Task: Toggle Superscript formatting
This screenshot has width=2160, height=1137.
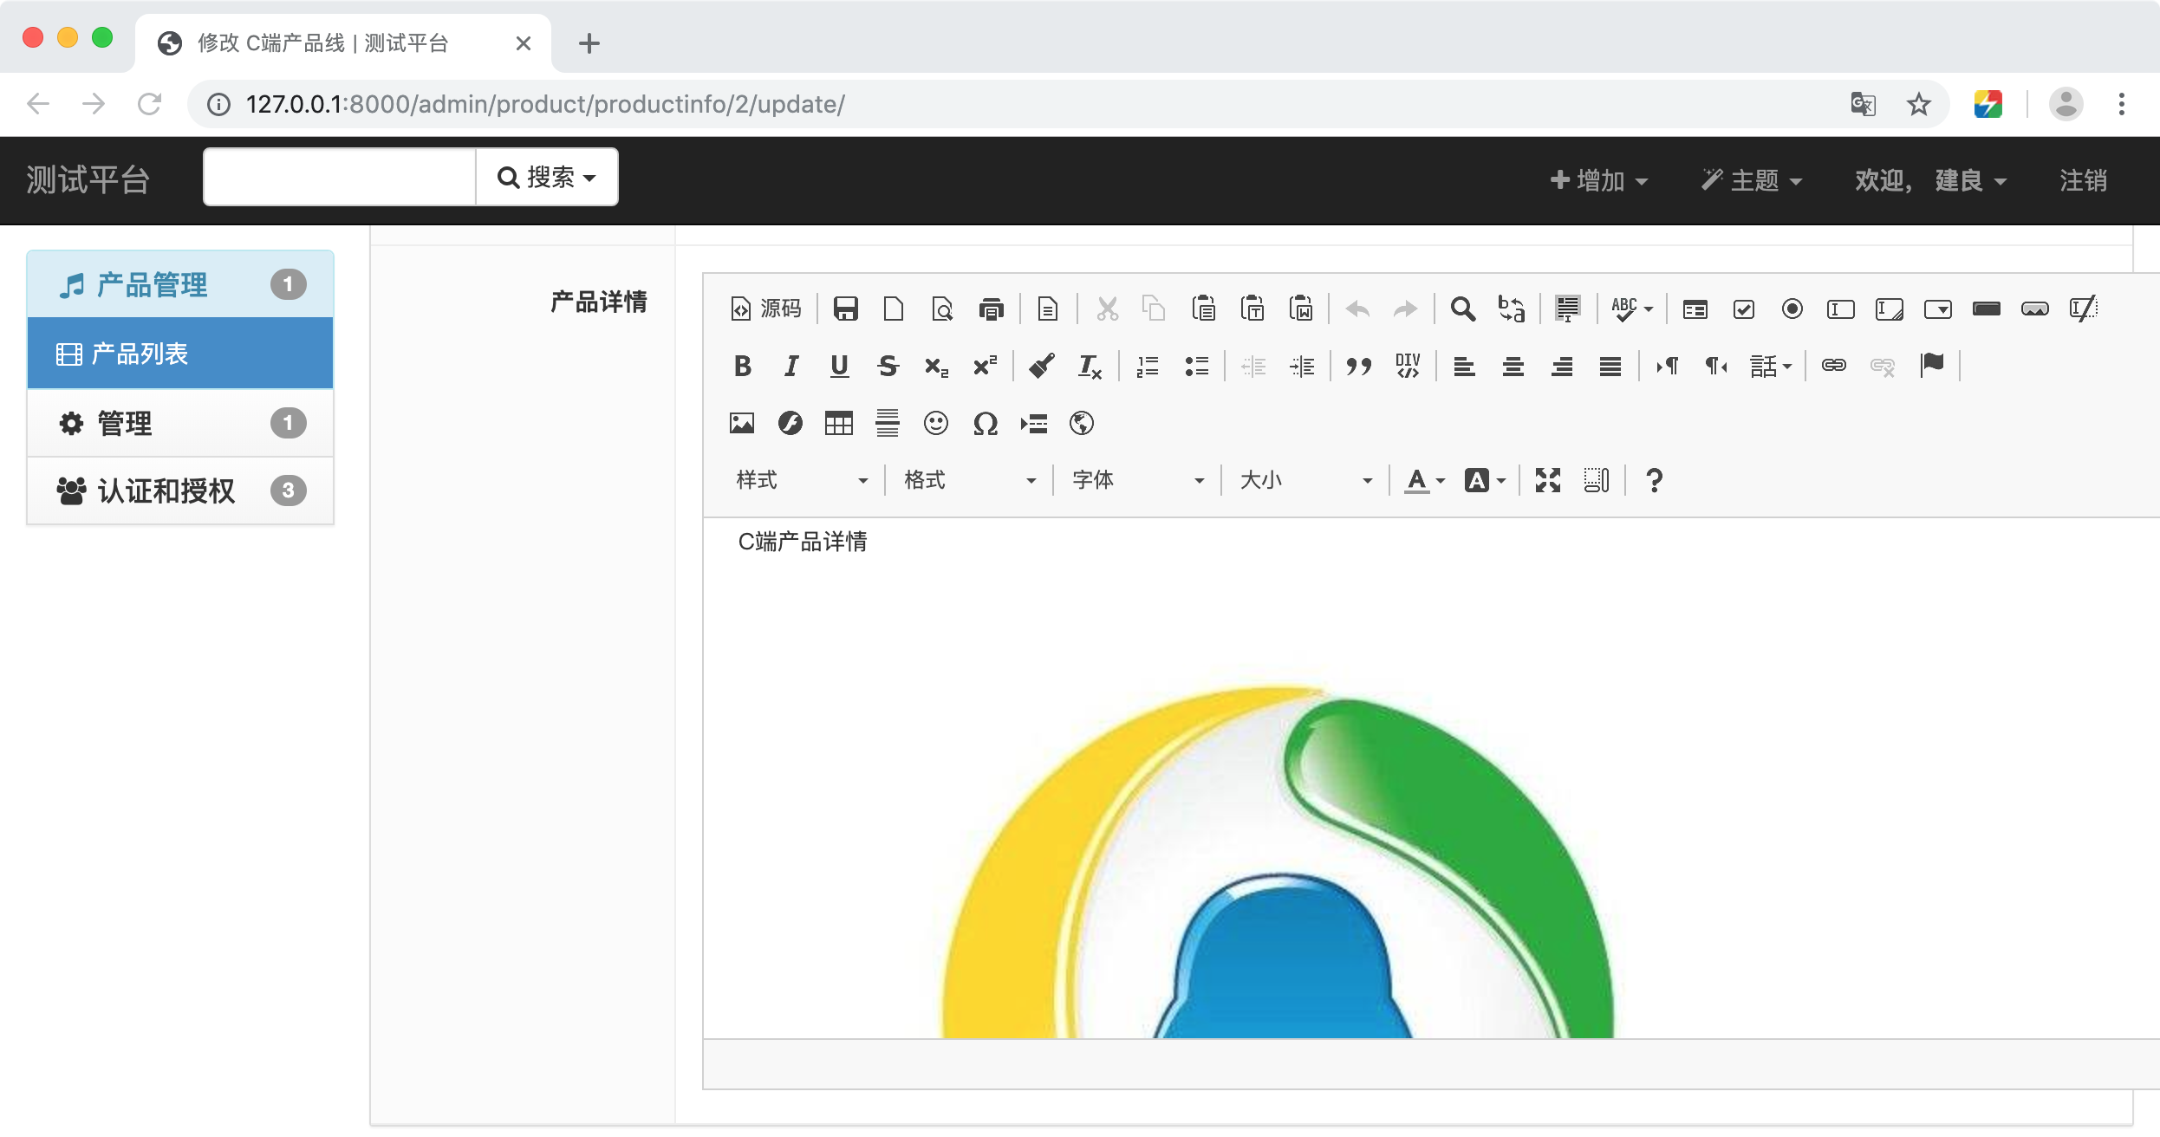Action: 985,366
